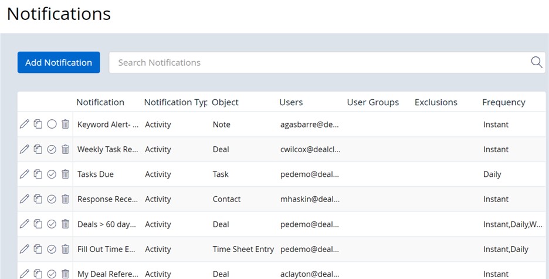549x279 pixels.
Task: Toggle the checkmark for Tasks Due notification
Action: coord(52,174)
